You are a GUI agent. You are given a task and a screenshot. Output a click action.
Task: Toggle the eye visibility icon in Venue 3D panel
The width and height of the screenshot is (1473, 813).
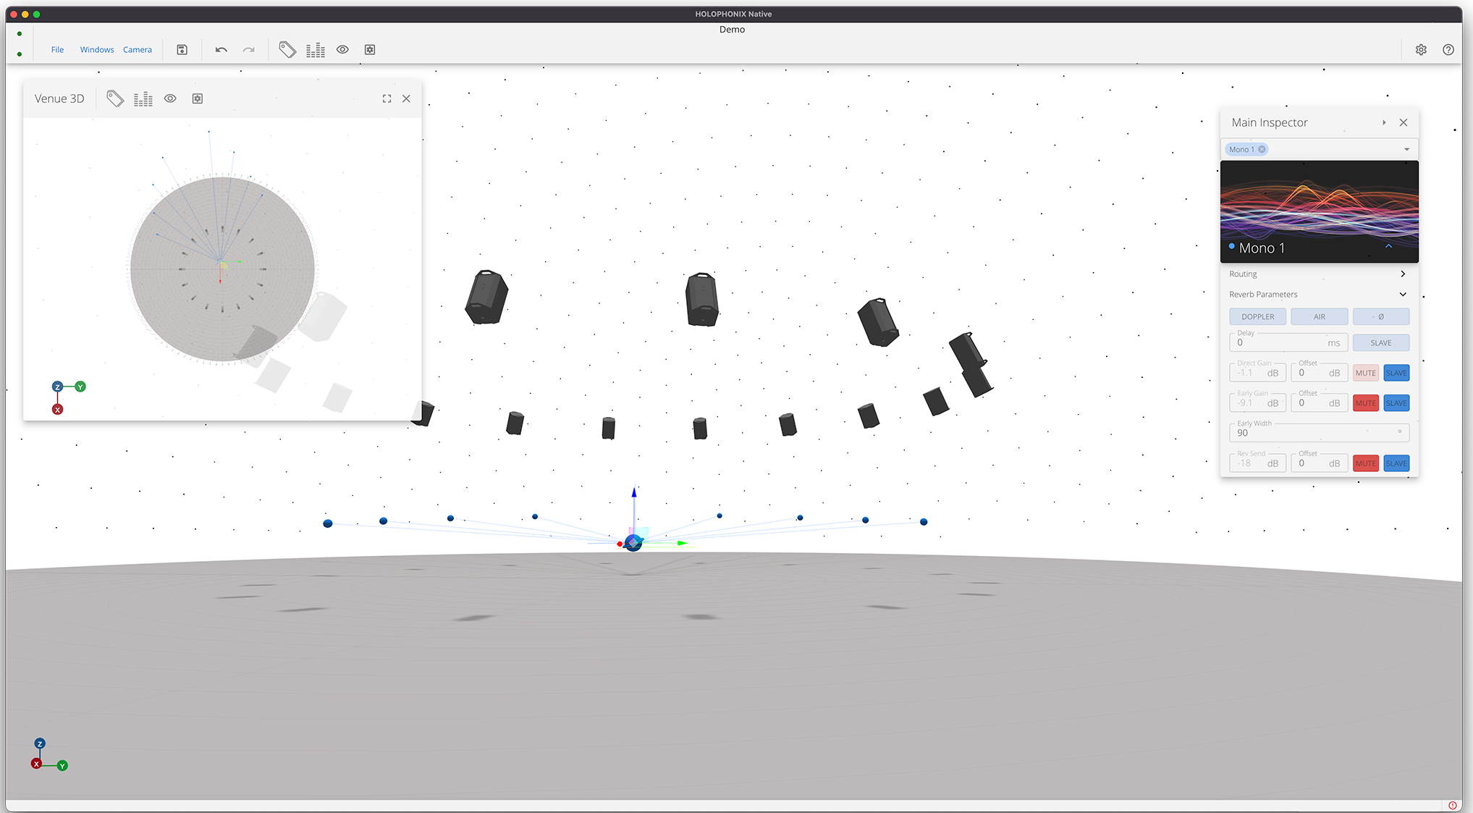(170, 98)
